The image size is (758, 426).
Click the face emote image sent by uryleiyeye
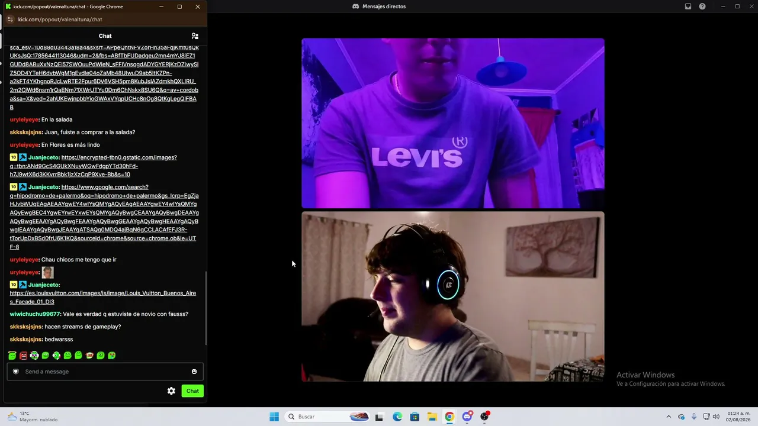[47, 272]
